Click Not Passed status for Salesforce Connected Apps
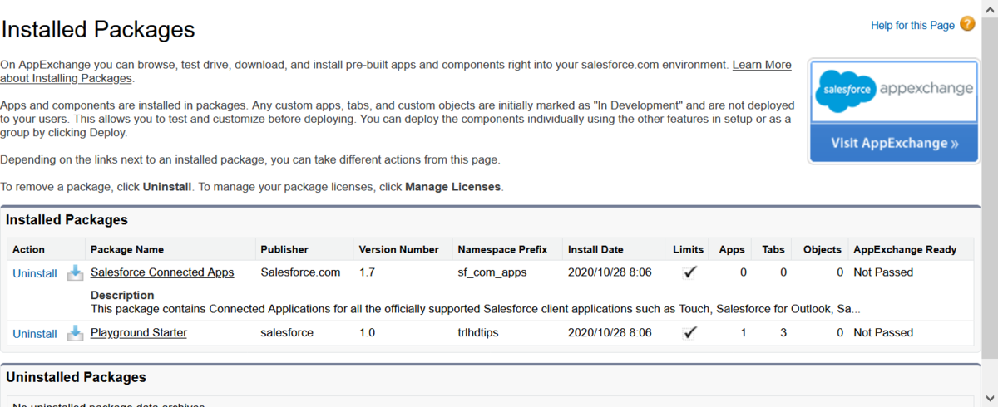Screen dimensions: 998x407 883,272
